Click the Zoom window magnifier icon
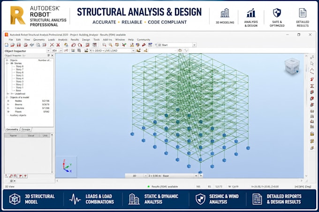The image size is (319, 212). pos(104,45)
